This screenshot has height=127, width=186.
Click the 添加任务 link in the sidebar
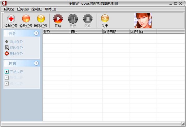click(x=16, y=42)
